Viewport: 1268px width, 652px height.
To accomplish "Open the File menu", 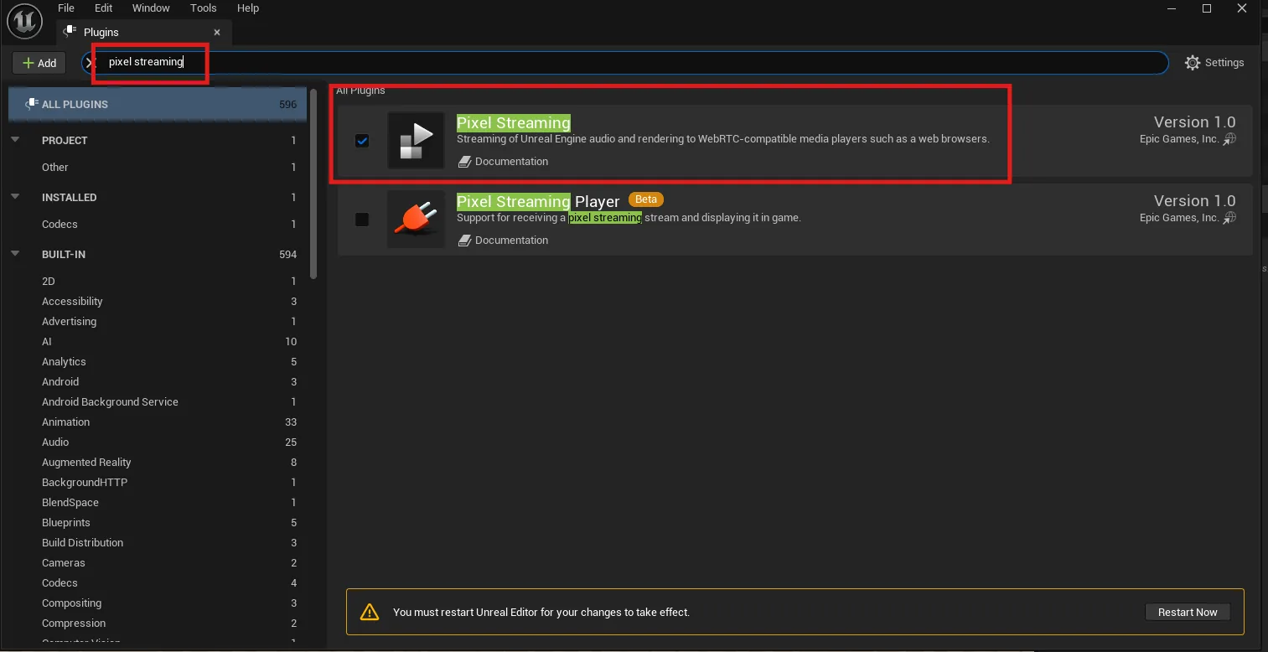I will [66, 8].
